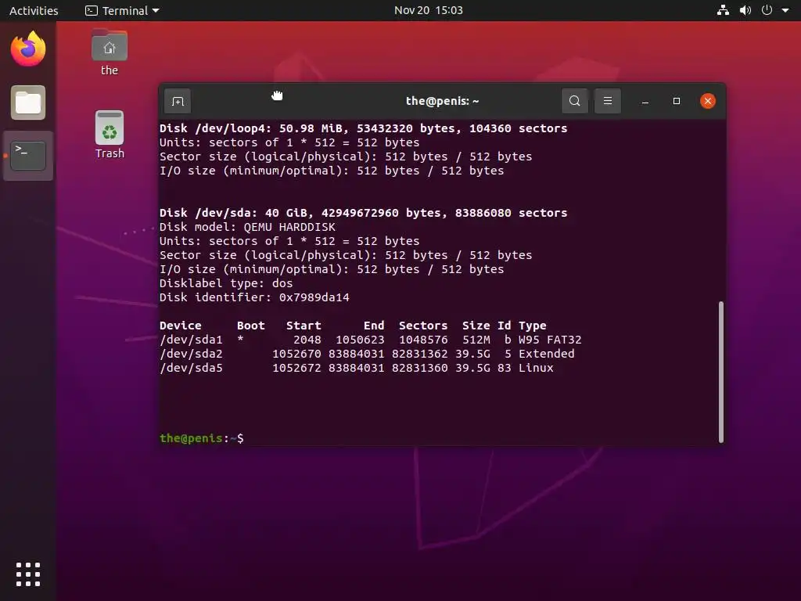Click the /dev/sda2 row device name

point(191,354)
